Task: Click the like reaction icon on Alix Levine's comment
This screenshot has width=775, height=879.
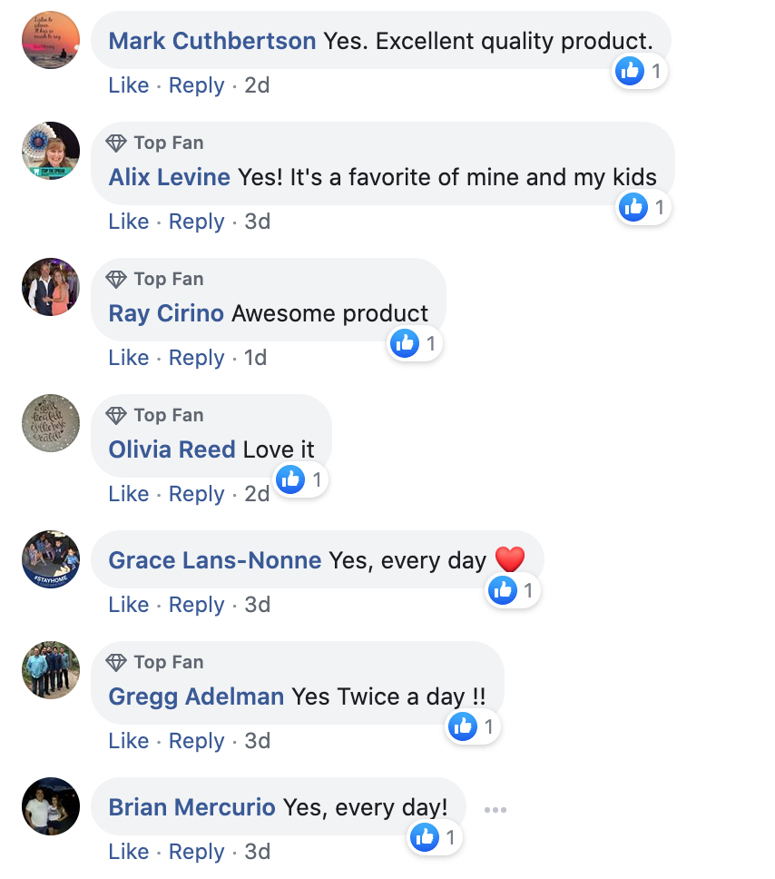Action: point(633,207)
